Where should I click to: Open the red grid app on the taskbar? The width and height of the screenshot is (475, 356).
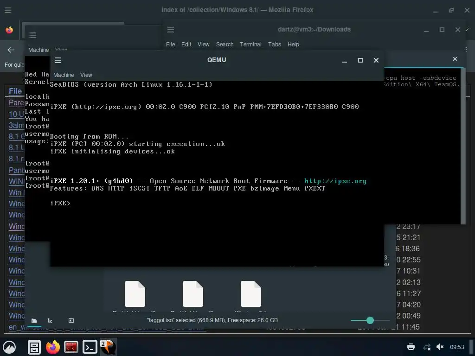click(71, 347)
